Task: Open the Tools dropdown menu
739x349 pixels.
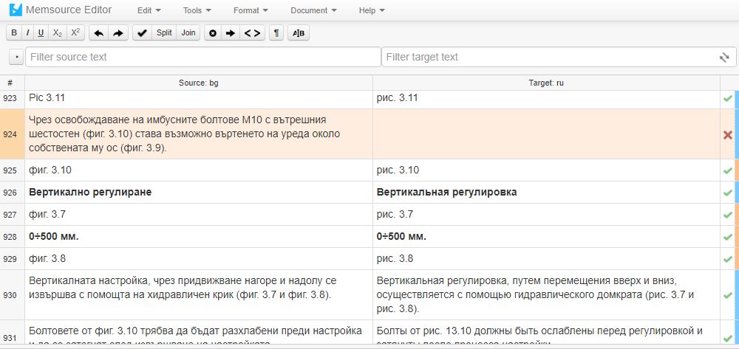Action: point(197,10)
